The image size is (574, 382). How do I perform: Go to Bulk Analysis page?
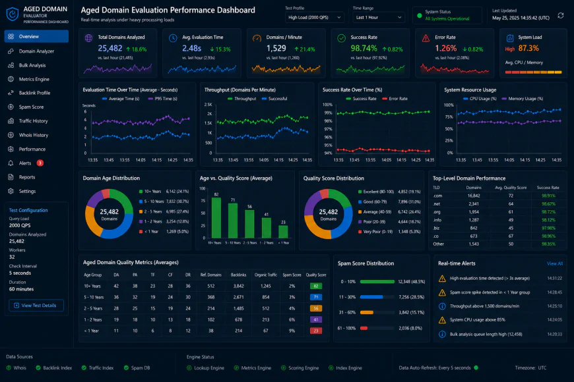click(x=36, y=65)
